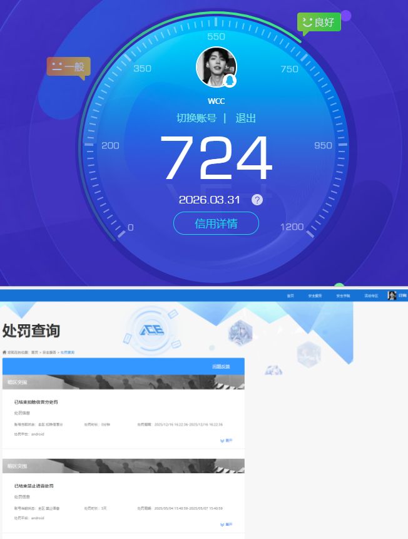Click the home icon in the breadcrumb
The height and width of the screenshot is (539, 408).
(x=4, y=352)
